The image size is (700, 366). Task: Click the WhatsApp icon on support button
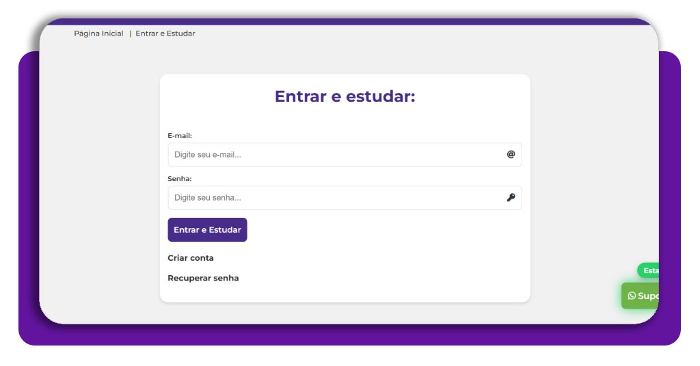click(632, 296)
